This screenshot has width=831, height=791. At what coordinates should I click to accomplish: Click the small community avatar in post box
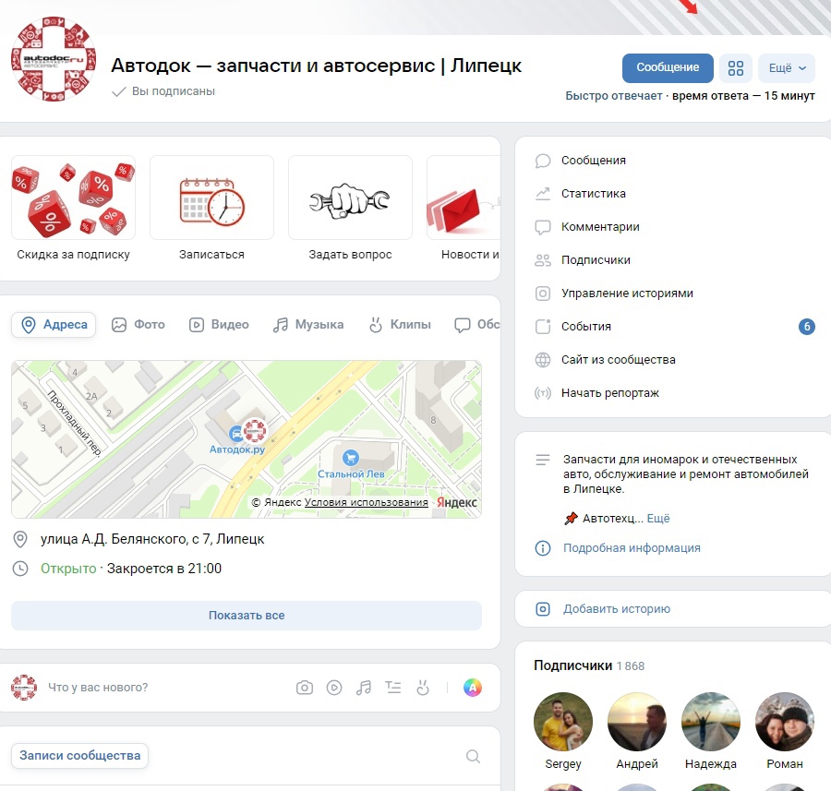point(24,688)
